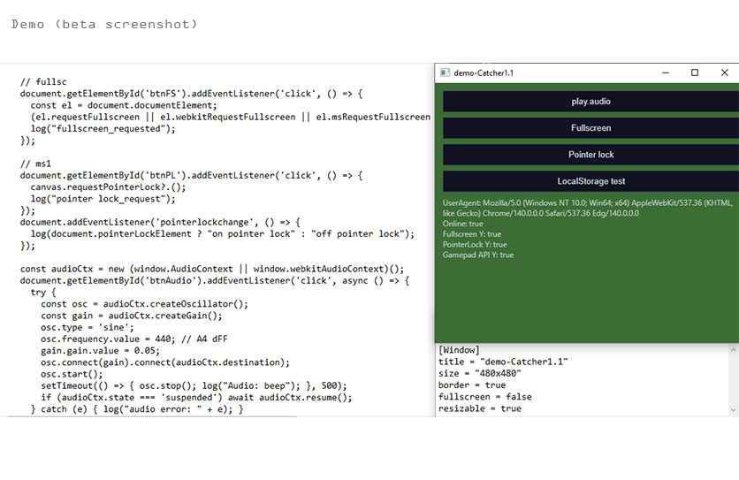Activate the Fullscreen button
The width and height of the screenshot is (739, 480).
pos(590,128)
